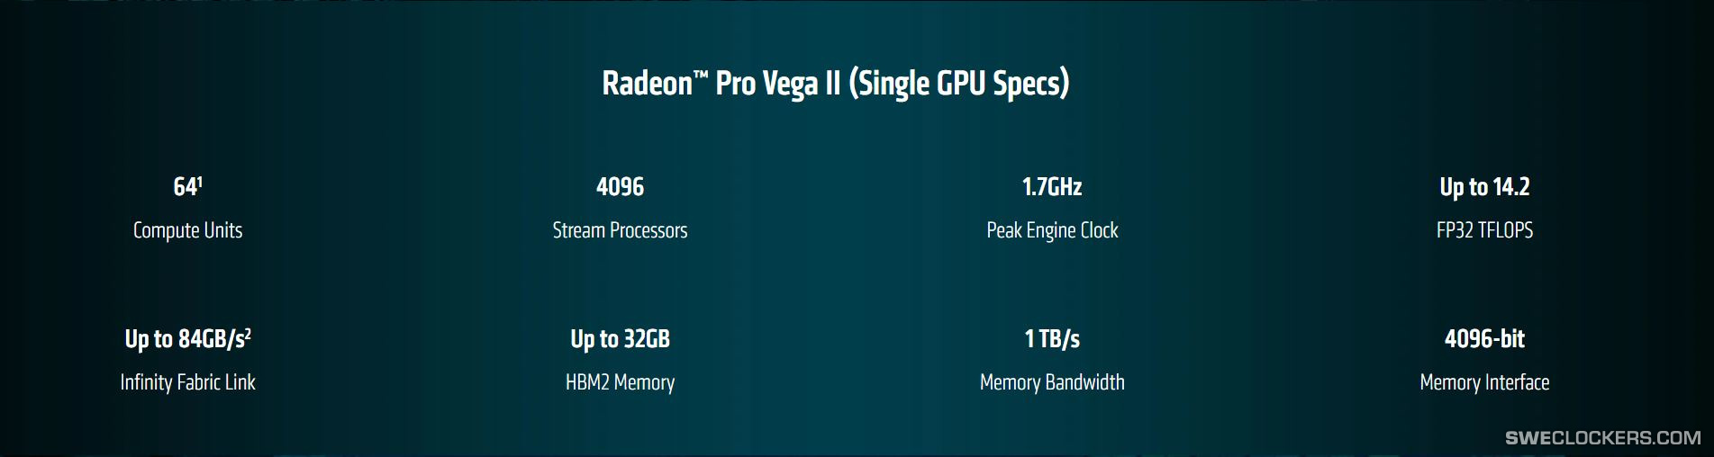Select the 1 TB/s bandwidth value

pyautogui.click(x=1052, y=339)
